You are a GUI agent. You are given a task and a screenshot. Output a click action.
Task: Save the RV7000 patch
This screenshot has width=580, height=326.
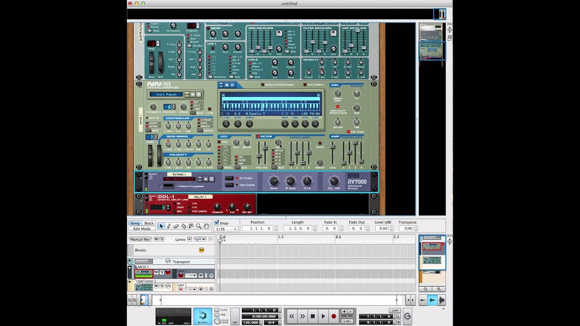212,179
